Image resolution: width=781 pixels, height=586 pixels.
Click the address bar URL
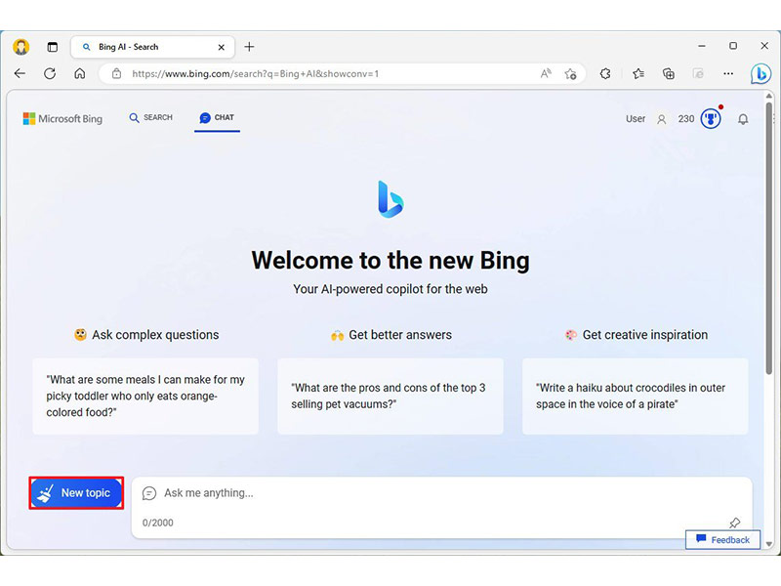tap(256, 74)
